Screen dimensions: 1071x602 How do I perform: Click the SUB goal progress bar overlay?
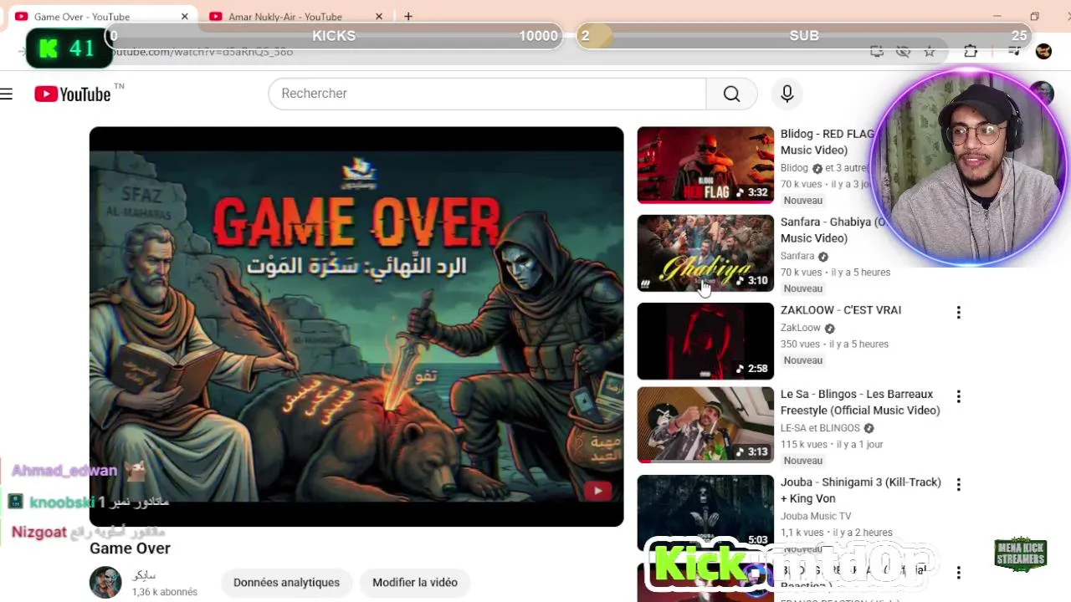pyautogui.click(x=804, y=36)
